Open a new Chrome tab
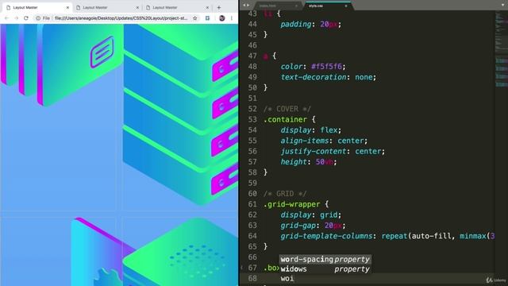This screenshot has width=508, height=286. [x=219, y=7]
